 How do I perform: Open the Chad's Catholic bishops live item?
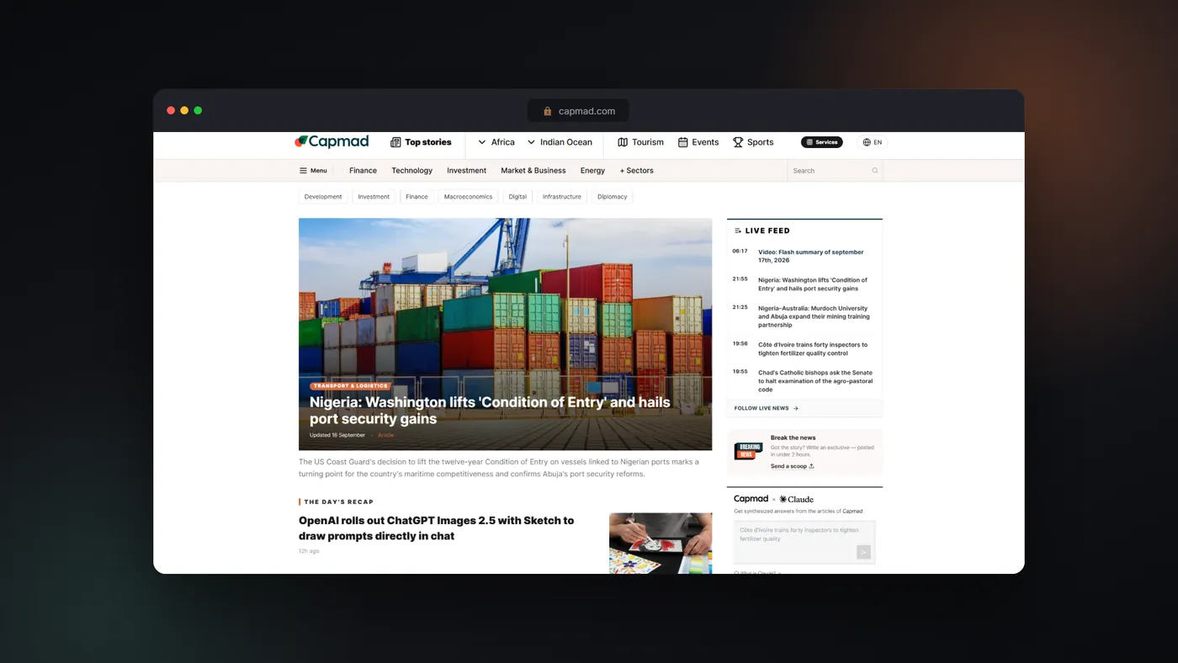(815, 381)
